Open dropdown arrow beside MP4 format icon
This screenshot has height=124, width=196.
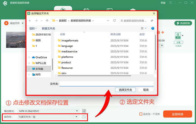tap(183, 36)
